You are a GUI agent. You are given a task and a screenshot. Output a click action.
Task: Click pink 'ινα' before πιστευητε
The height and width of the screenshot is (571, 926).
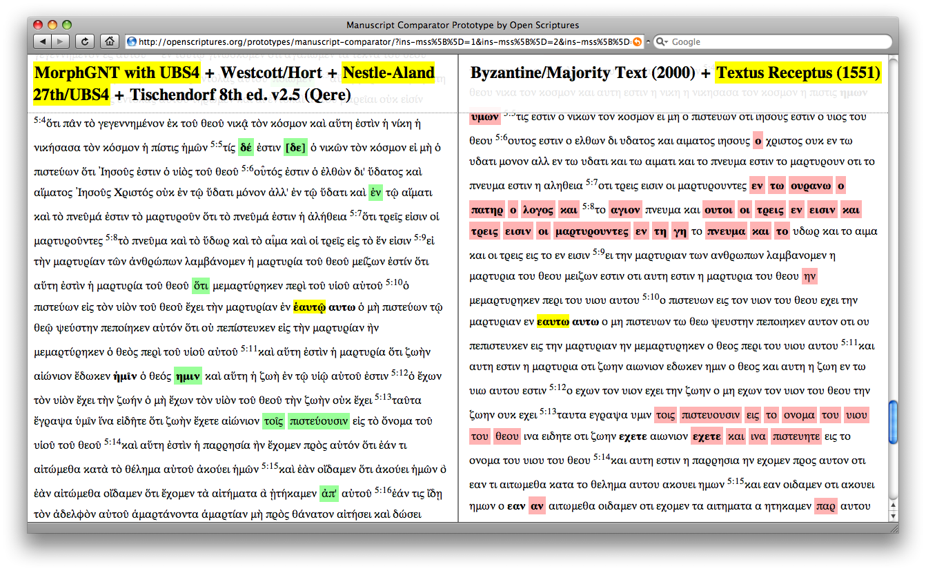758,436
